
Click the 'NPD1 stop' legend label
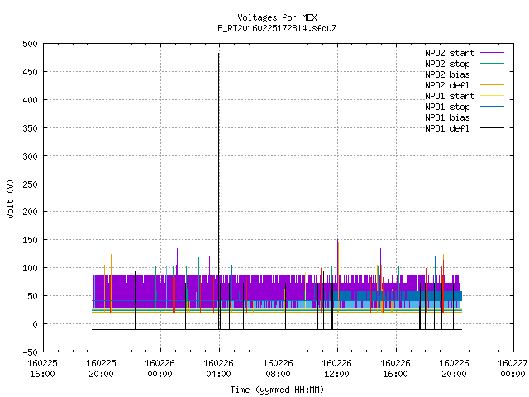pyautogui.click(x=447, y=107)
